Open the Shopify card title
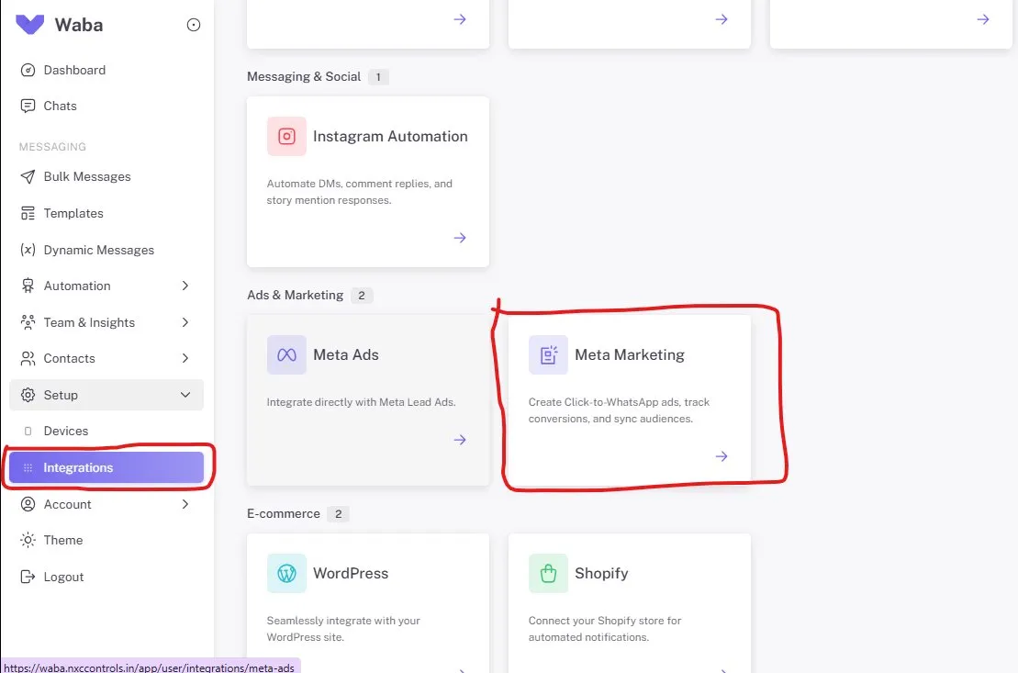The width and height of the screenshot is (1018, 673). coord(601,574)
